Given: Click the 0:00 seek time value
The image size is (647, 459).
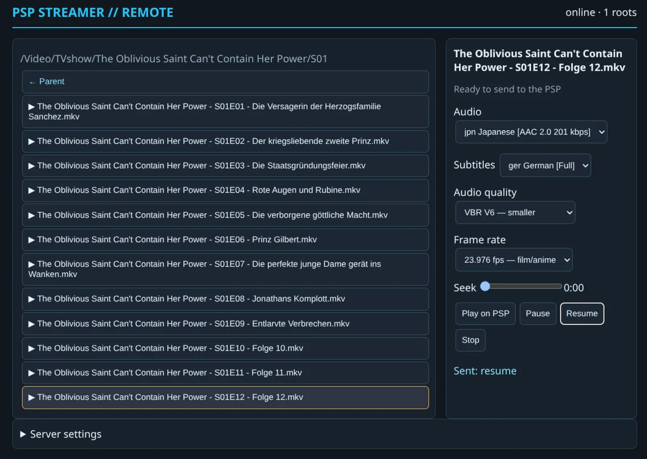Looking at the screenshot, I should point(574,288).
